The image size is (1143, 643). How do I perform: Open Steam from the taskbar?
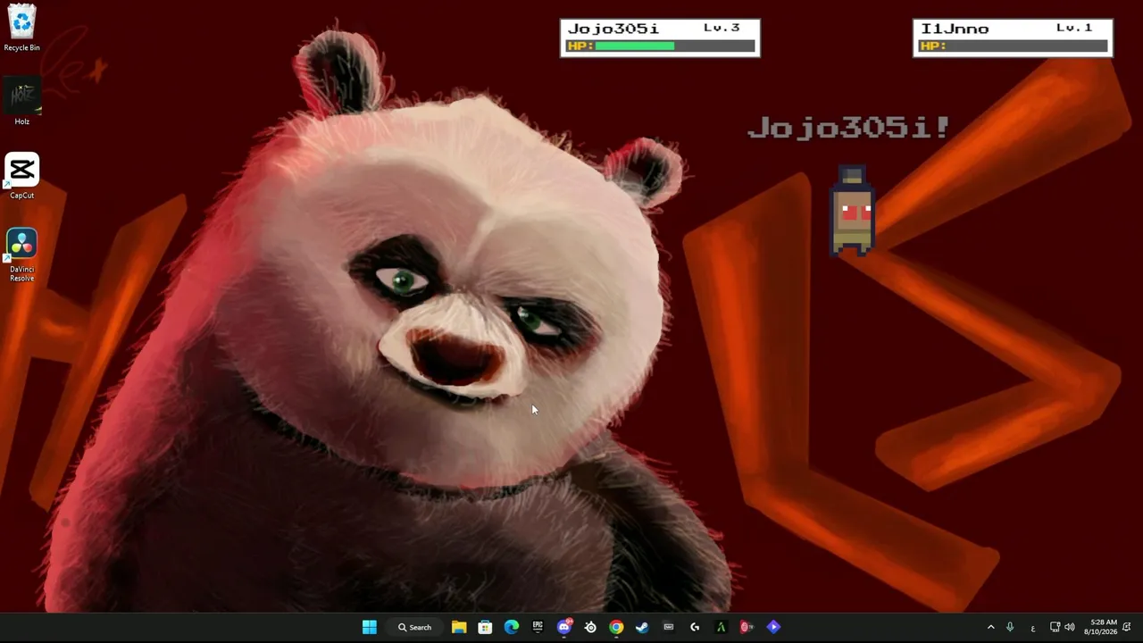click(x=642, y=627)
